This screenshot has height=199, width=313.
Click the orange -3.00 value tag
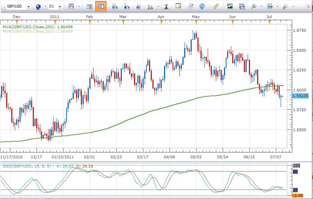coord(298,195)
